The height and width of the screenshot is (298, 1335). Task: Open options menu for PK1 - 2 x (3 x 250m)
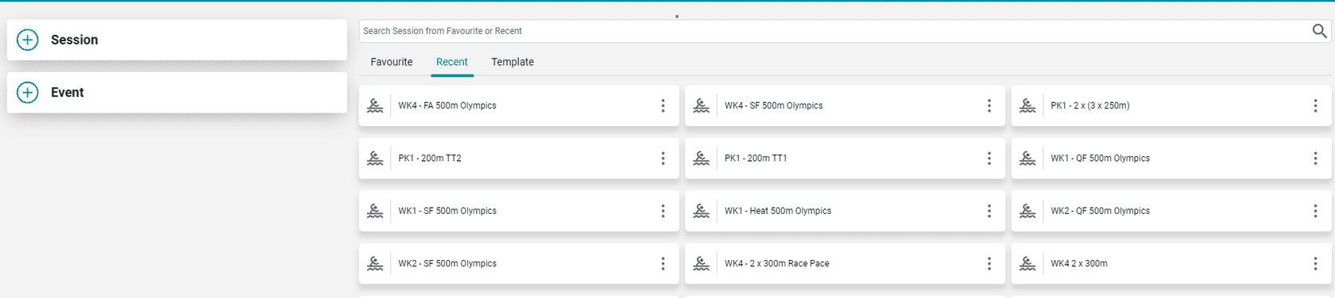tap(1315, 105)
